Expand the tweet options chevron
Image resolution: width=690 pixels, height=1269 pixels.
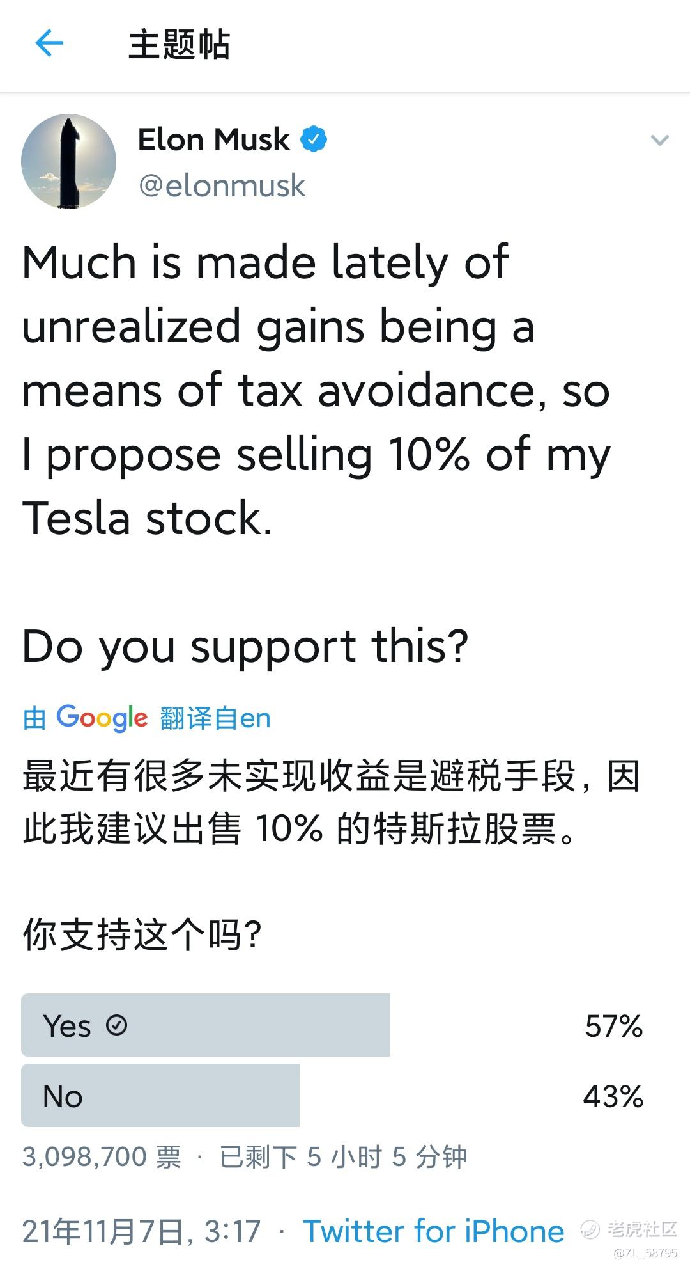coord(659,140)
